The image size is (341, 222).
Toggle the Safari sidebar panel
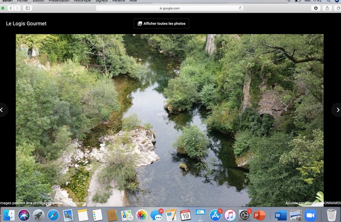[x=28, y=9]
